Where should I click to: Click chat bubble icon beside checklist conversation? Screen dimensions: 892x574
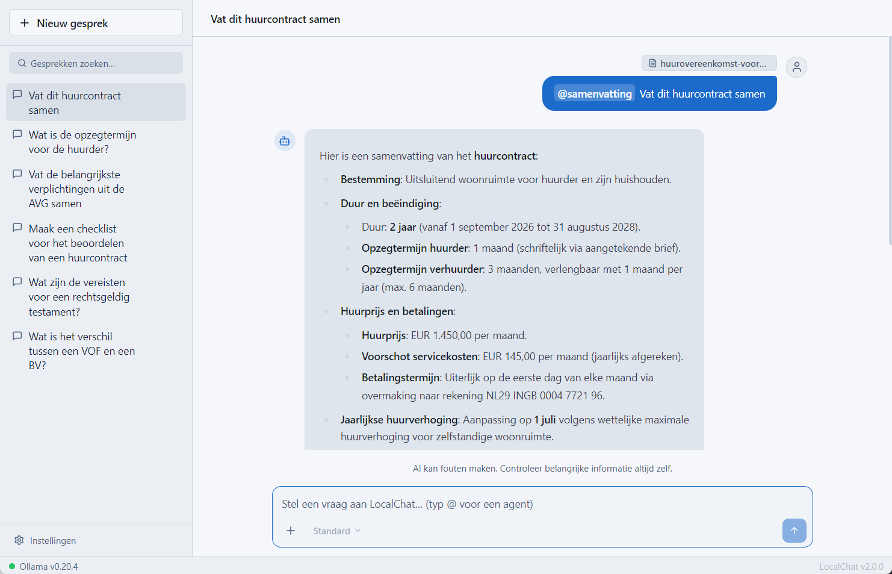[x=17, y=228]
